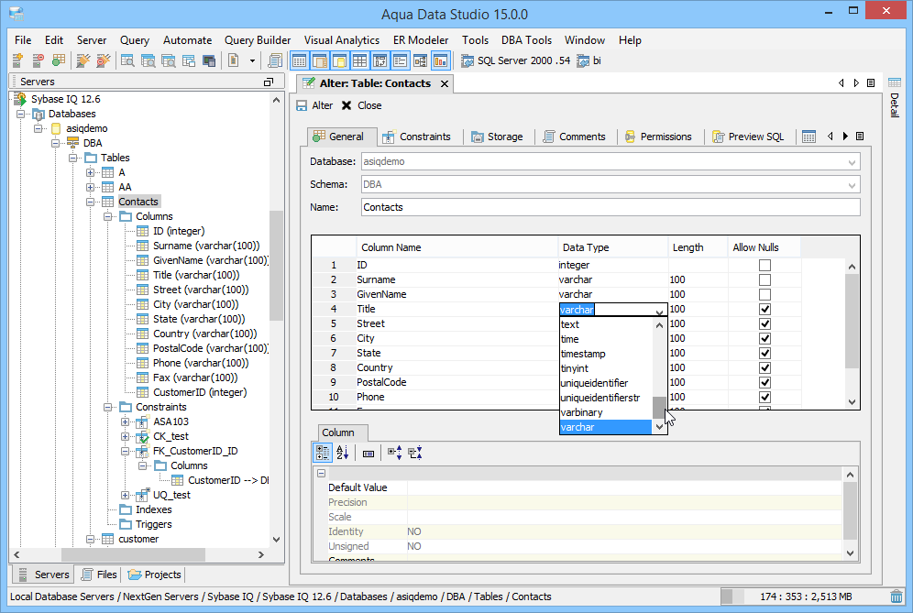The width and height of the screenshot is (913, 613).
Task: Click the Name input field containing Contacts
Action: point(610,207)
